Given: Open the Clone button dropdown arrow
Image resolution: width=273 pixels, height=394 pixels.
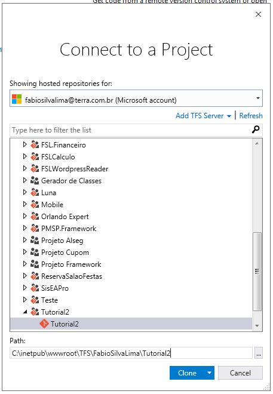Looking at the screenshot, I should tap(210, 373).
